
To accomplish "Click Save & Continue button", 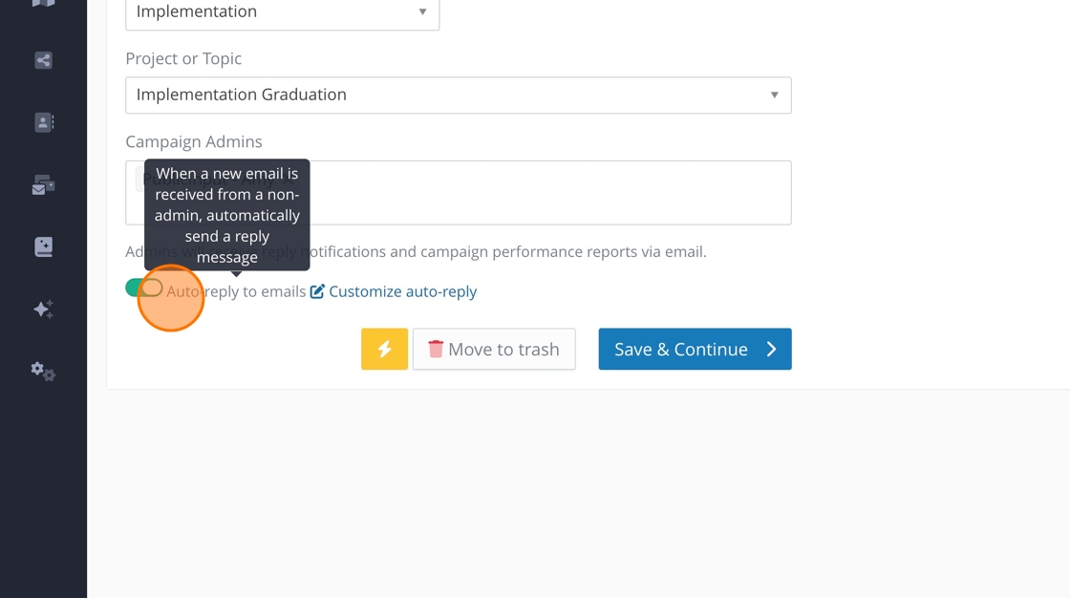I will [x=695, y=349].
